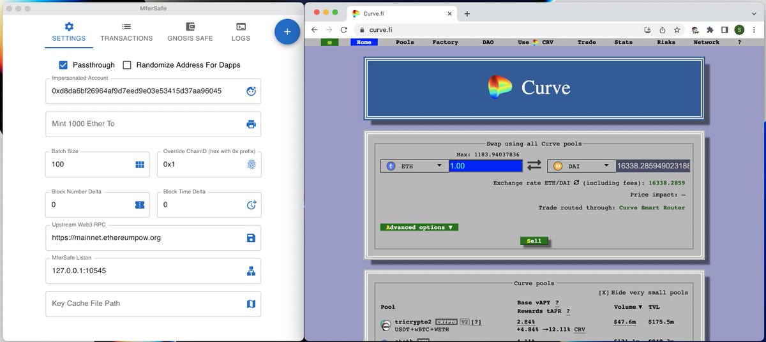Open the green hamburger menu on Curve
This screenshot has height=342, width=766.
[329, 42]
